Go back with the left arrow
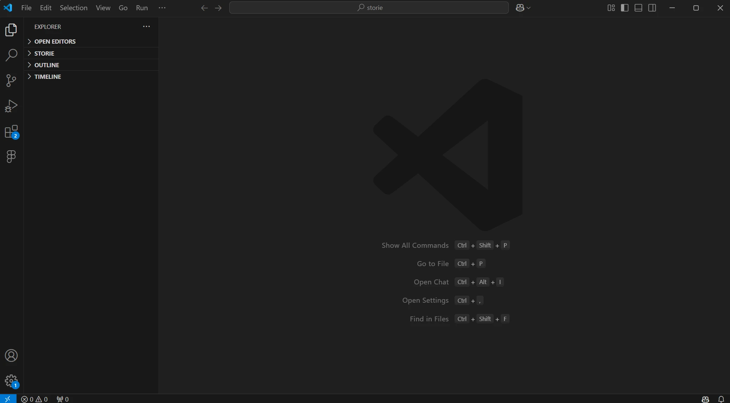 point(204,8)
